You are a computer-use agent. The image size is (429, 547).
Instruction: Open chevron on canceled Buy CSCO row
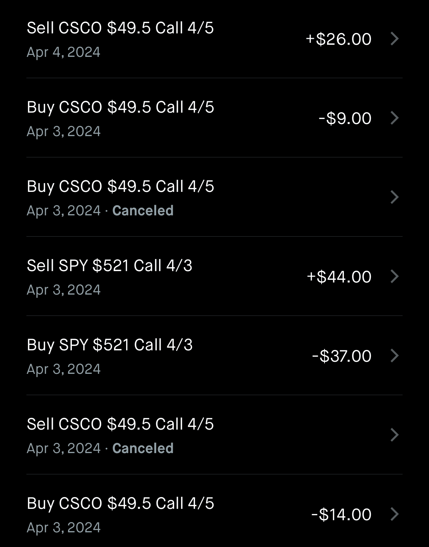[x=395, y=197]
